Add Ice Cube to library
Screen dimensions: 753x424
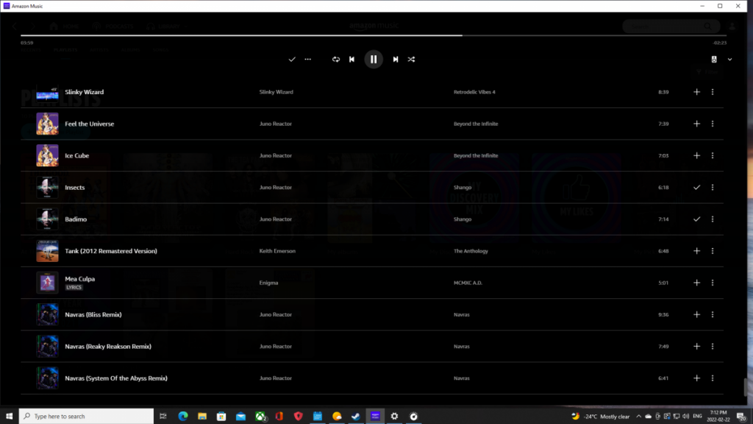696,155
